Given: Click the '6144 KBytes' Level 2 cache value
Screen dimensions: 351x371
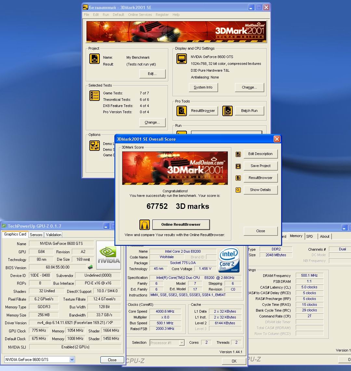Looking at the screenshot, I should pos(225,323).
